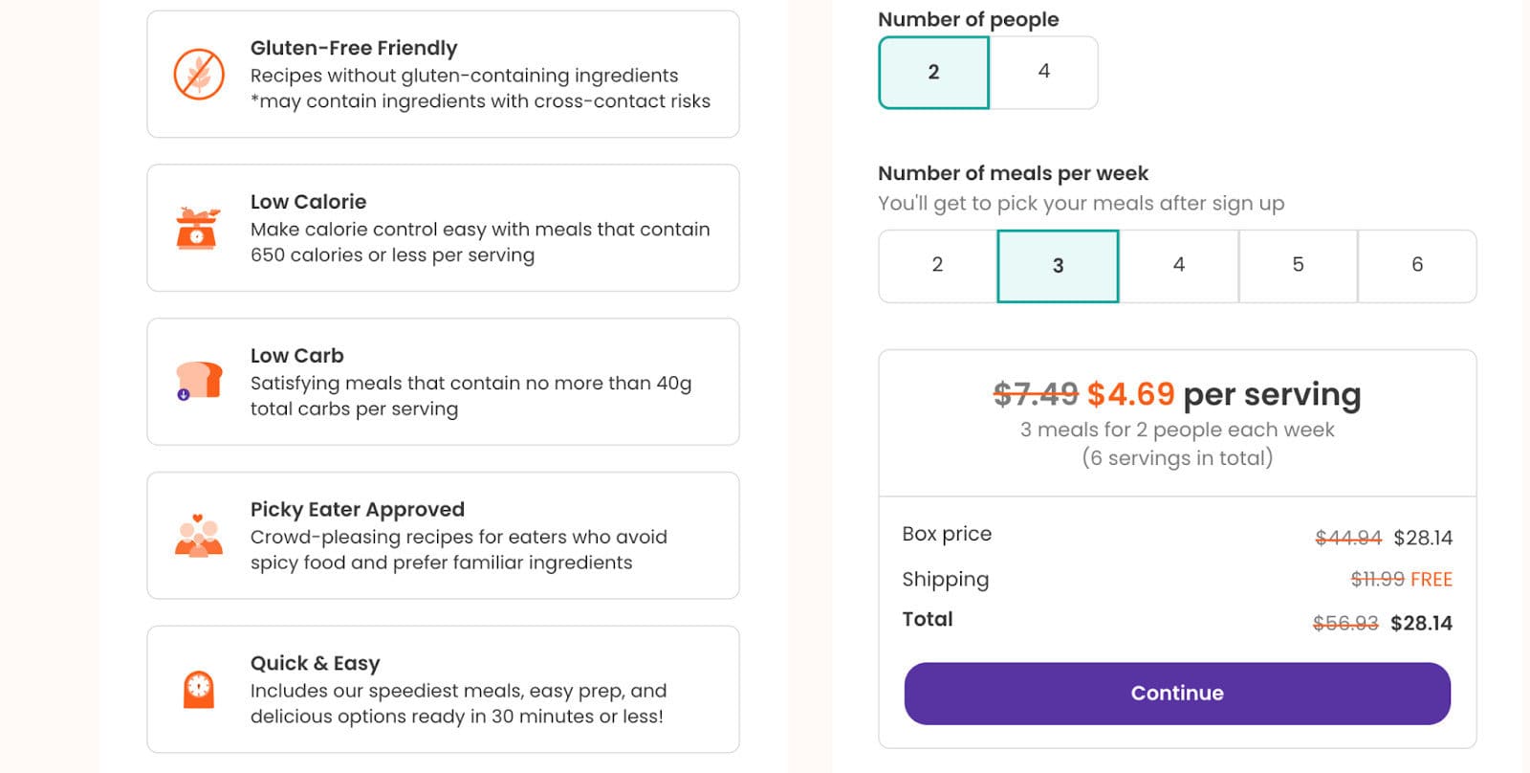
Task: Click the Picky Eater family icon
Action: coord(199,536)
